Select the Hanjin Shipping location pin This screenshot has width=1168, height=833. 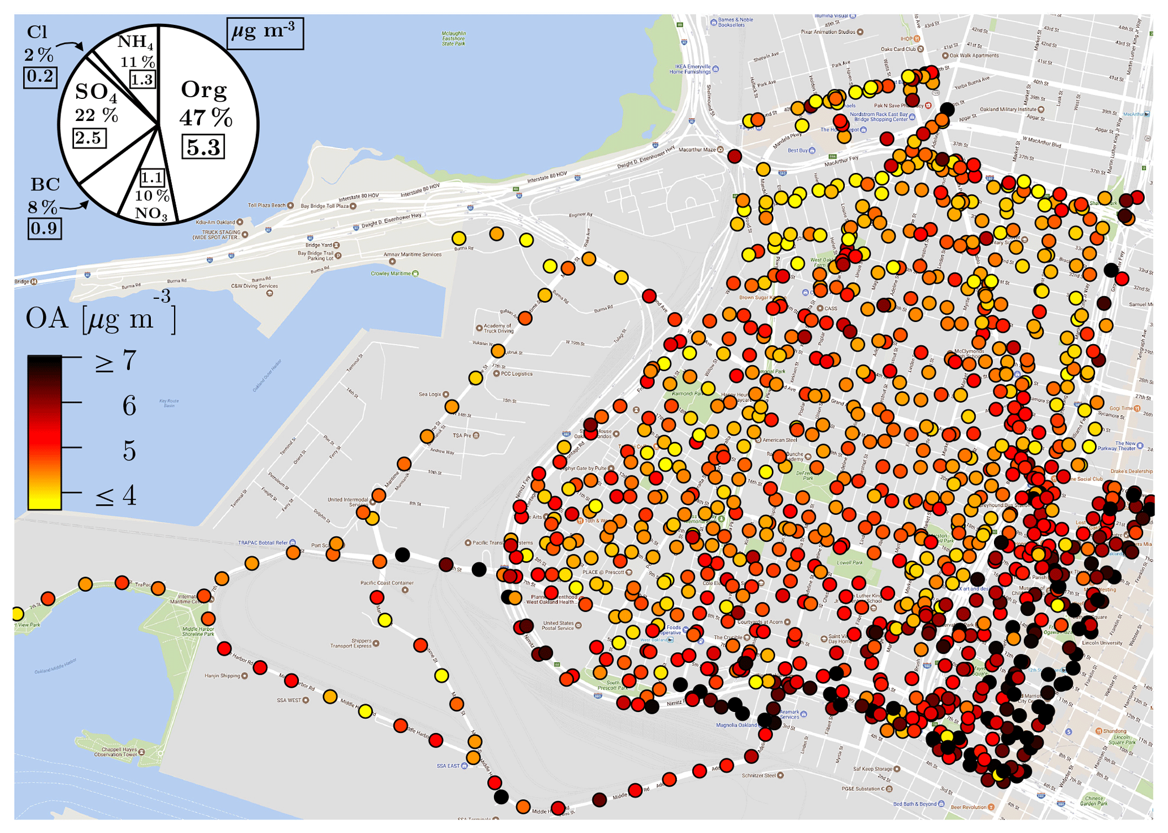[x=245, y=675]
